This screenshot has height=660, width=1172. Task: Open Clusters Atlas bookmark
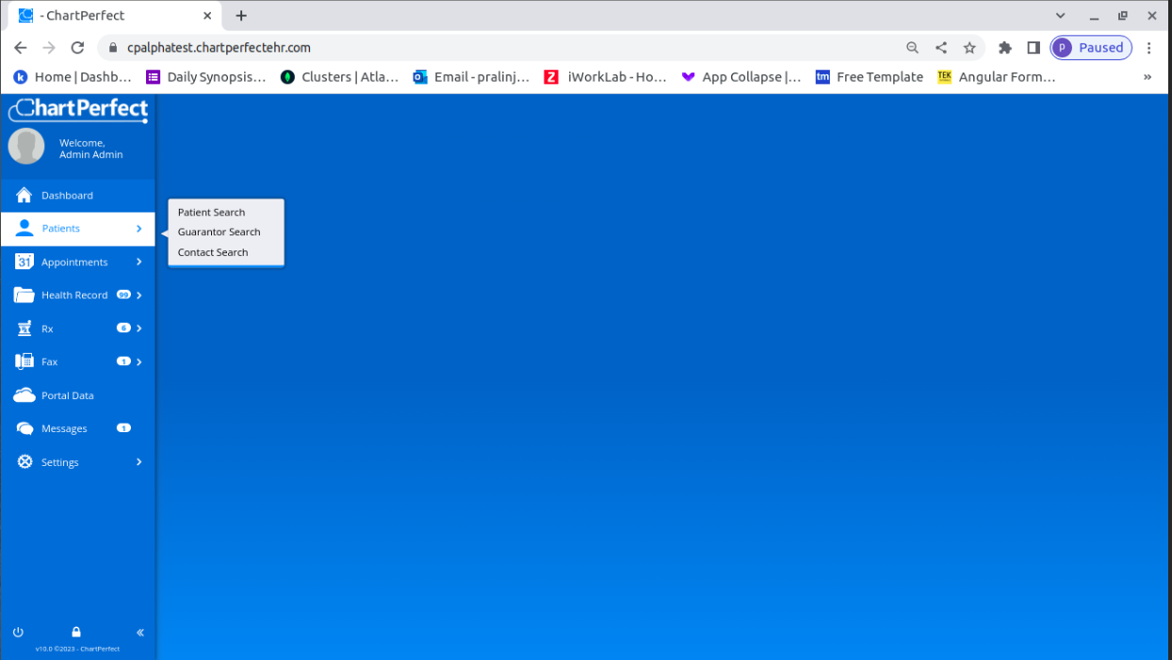point(339,77)
